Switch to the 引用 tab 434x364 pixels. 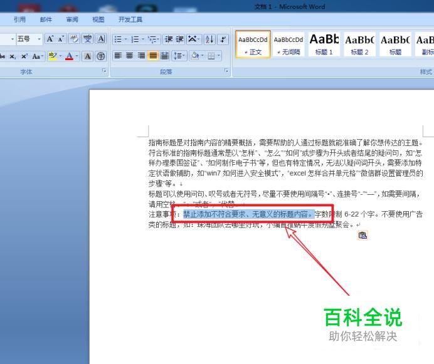point(19,19)
